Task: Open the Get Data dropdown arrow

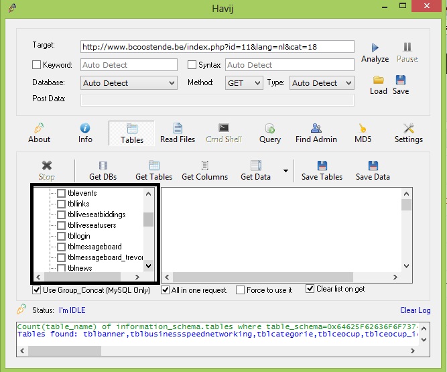Action: tap(285, 171)
